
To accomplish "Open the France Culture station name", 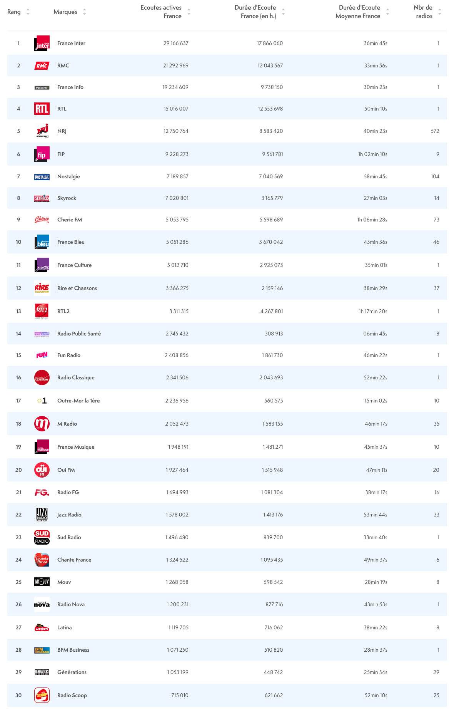I will click(x=74, y=265).
